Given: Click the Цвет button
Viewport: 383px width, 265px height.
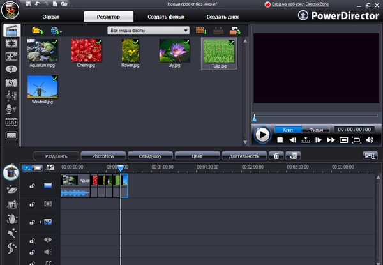Looking at the screenshot, I should point(197,156).
